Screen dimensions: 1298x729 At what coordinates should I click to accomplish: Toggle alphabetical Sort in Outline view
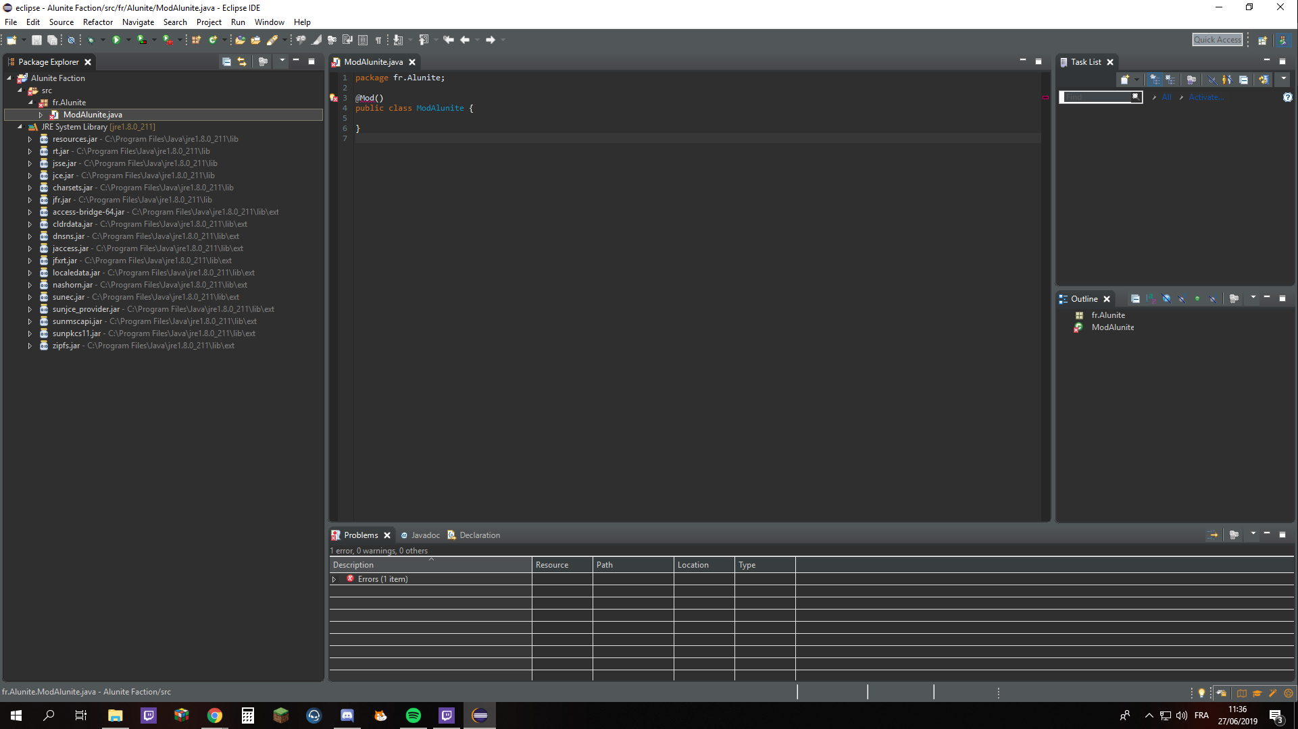1151,298
